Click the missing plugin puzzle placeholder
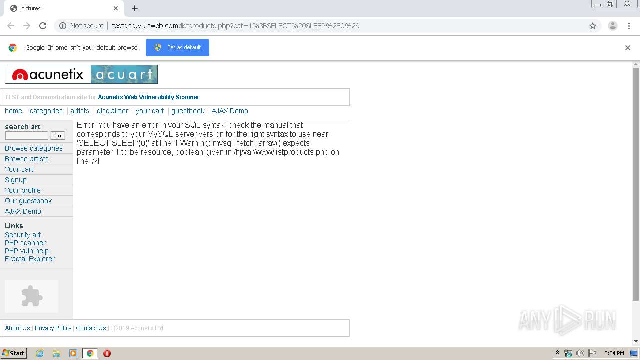 (x=32, y=296)
